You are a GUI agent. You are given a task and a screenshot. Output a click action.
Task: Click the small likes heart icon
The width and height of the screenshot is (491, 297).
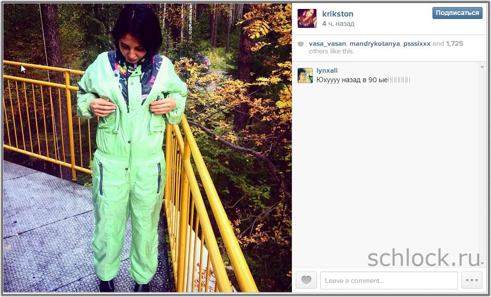(x=300, y=44)
